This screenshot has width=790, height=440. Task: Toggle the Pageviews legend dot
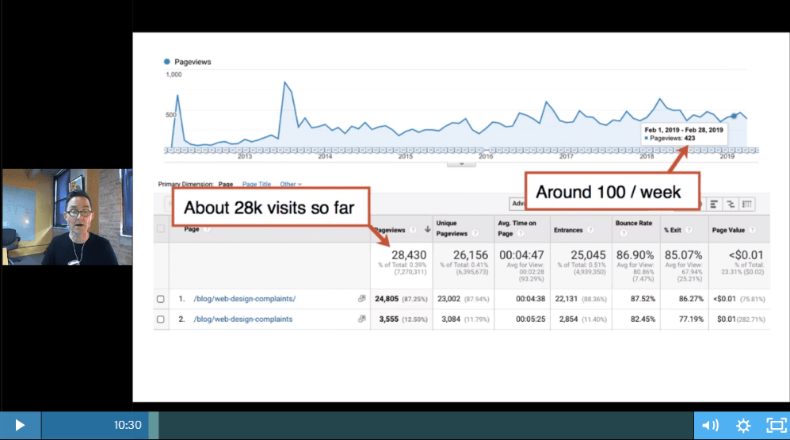166,62
